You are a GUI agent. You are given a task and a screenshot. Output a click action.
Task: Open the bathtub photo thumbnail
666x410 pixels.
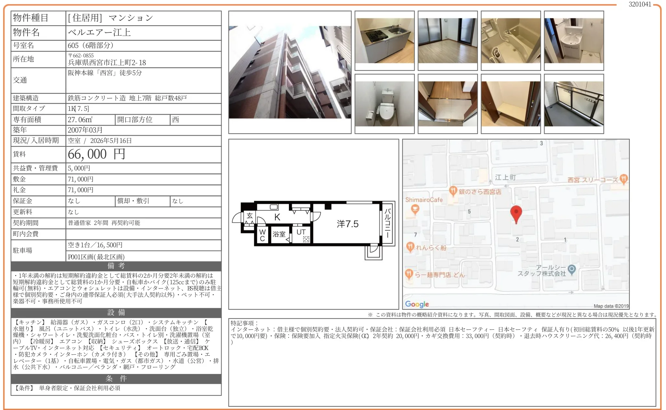point(511,41)
